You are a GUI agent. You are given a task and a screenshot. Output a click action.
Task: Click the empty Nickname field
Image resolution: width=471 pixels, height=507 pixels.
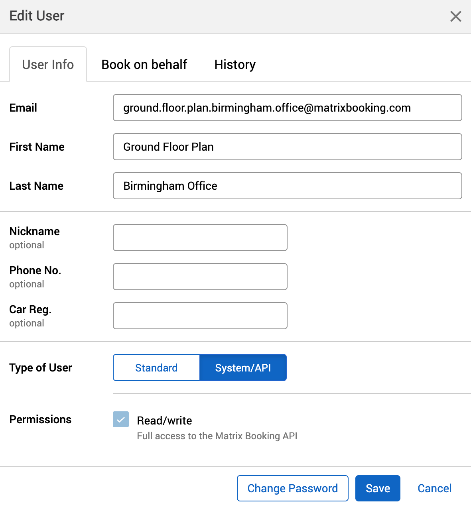[x=200, y=238]
